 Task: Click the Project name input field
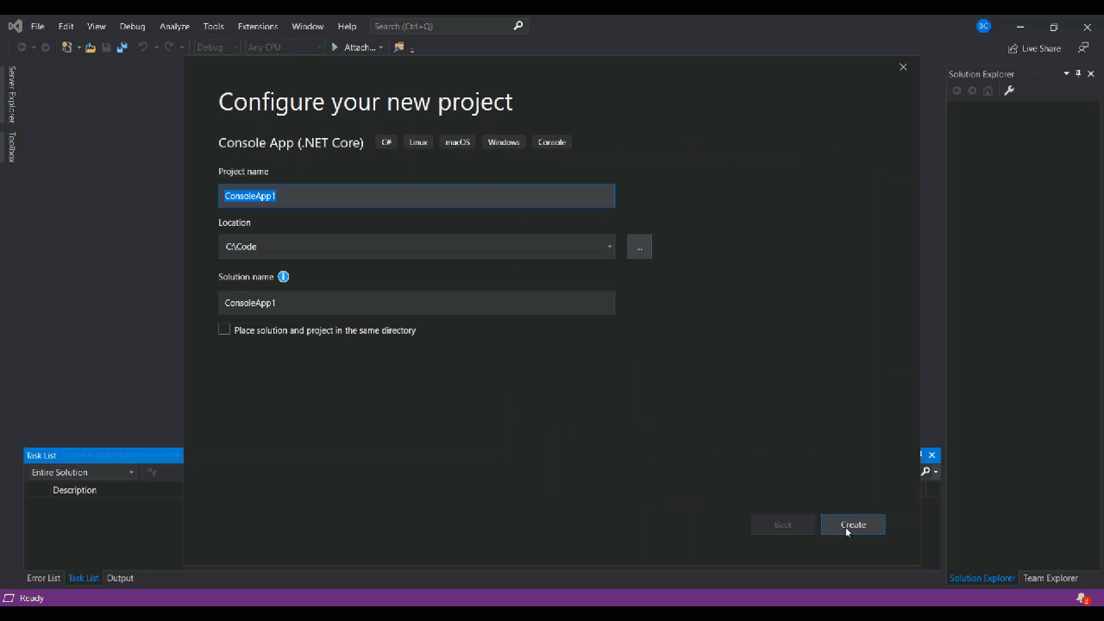coord(417,196)
